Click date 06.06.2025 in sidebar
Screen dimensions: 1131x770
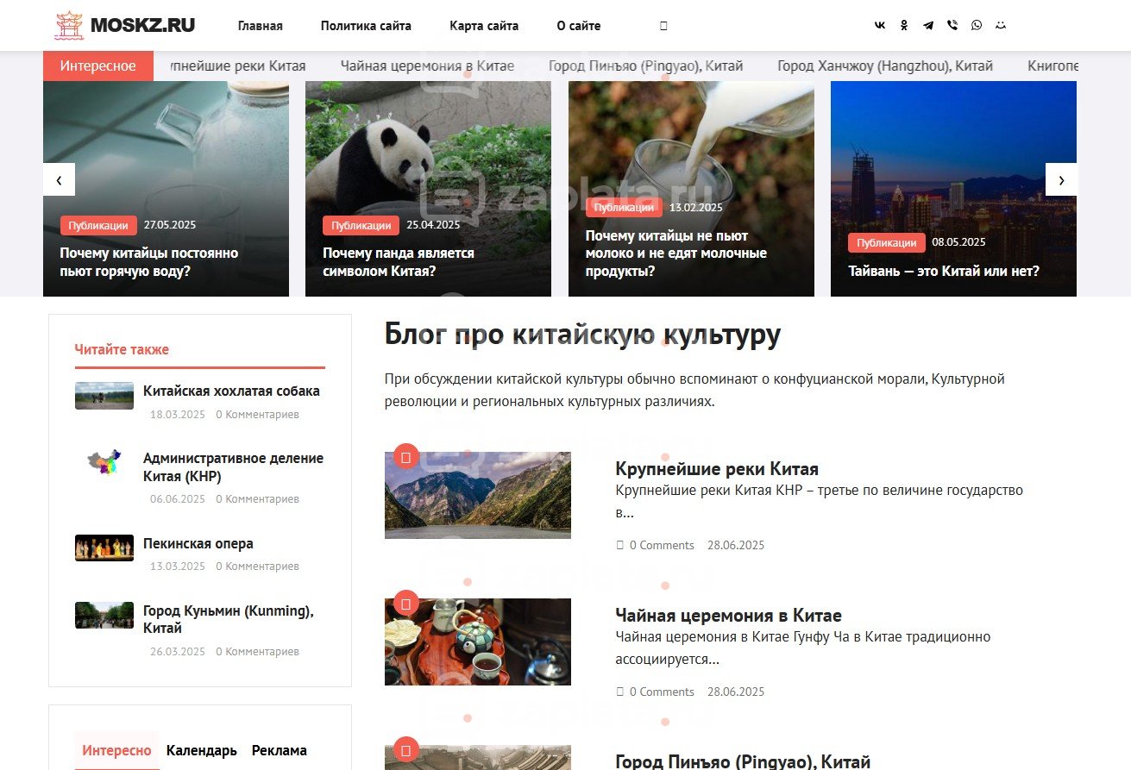point(178,499)
